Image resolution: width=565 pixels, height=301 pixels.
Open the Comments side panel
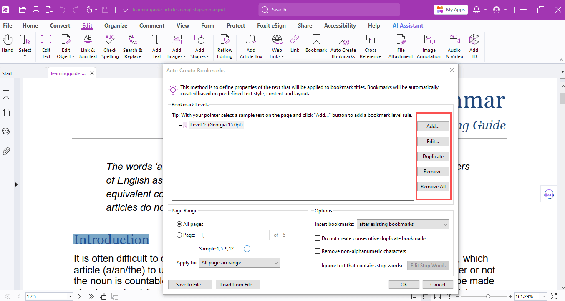pyautogui.click(x=6, y=132)
